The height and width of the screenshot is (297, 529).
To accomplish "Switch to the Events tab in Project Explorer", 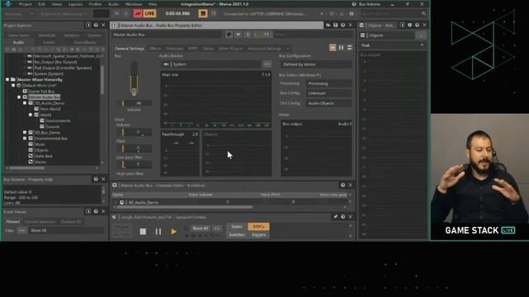I will point(49,42).
